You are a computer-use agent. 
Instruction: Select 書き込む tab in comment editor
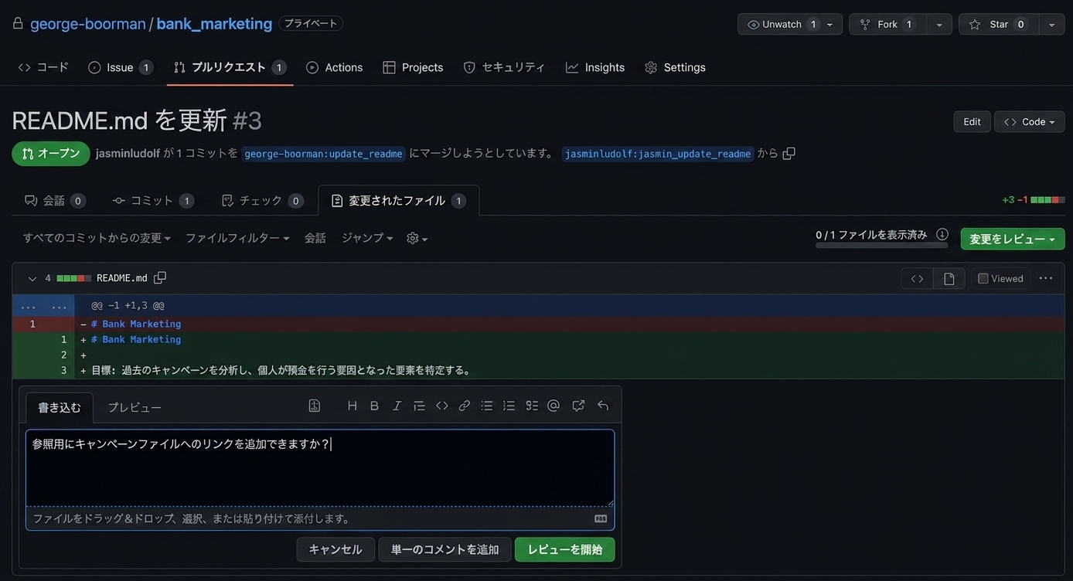(x=60, y=407)
